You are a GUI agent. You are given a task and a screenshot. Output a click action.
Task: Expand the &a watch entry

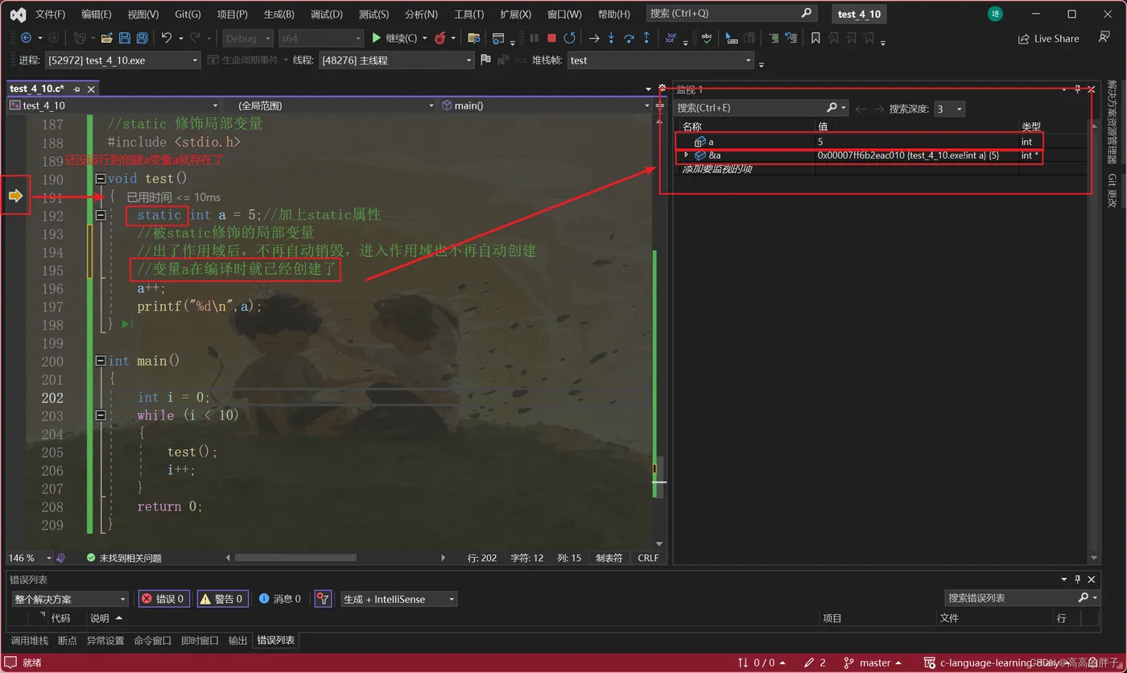pos(686,155)
